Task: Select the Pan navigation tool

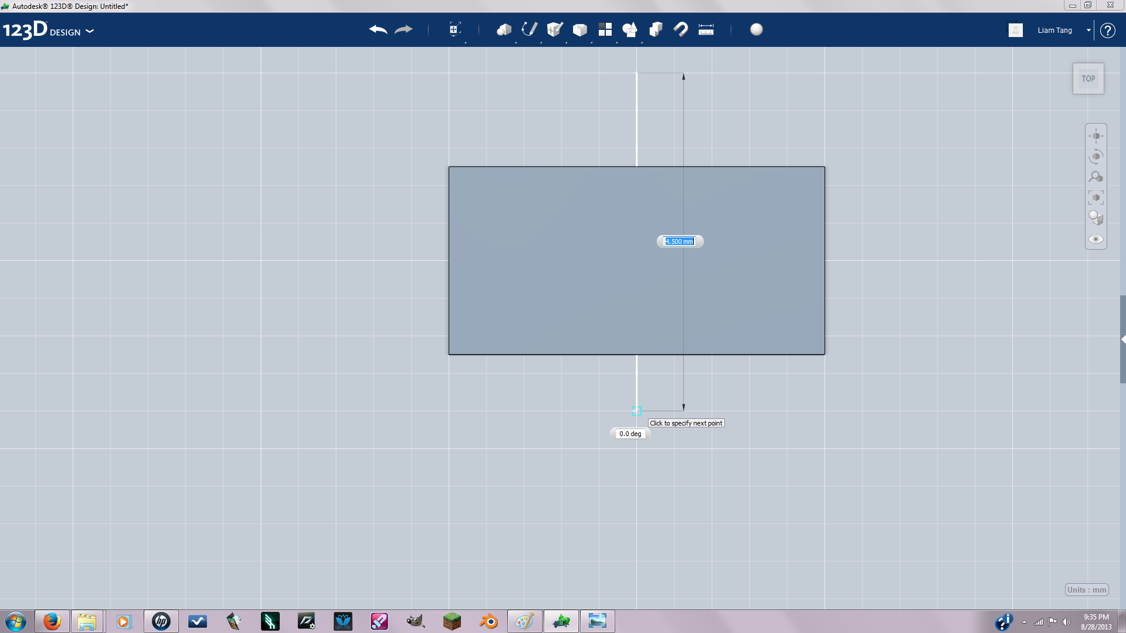Action: [x=1096, y=136]
